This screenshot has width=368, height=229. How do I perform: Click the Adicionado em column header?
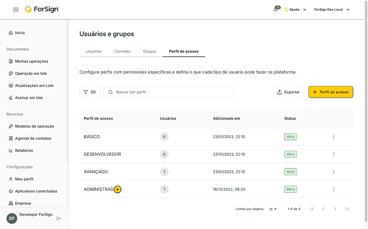(227, 119)
